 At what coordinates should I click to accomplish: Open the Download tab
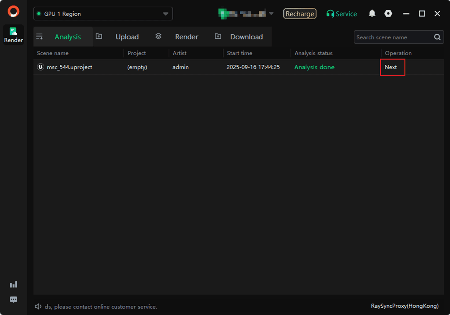click(246, 37)
